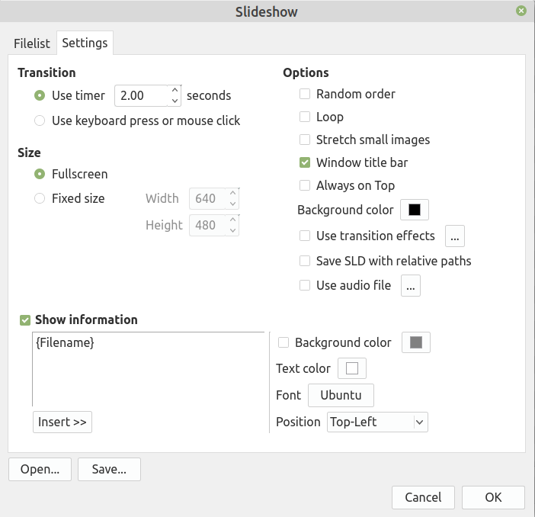Enable the Loop option
The image size is (535, 517).
pyautogui.click(x=305, y=117)
